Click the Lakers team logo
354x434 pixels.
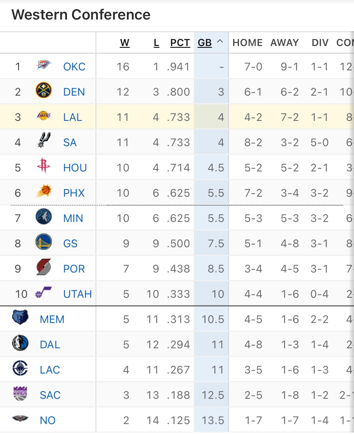click(x=44, y=116)
